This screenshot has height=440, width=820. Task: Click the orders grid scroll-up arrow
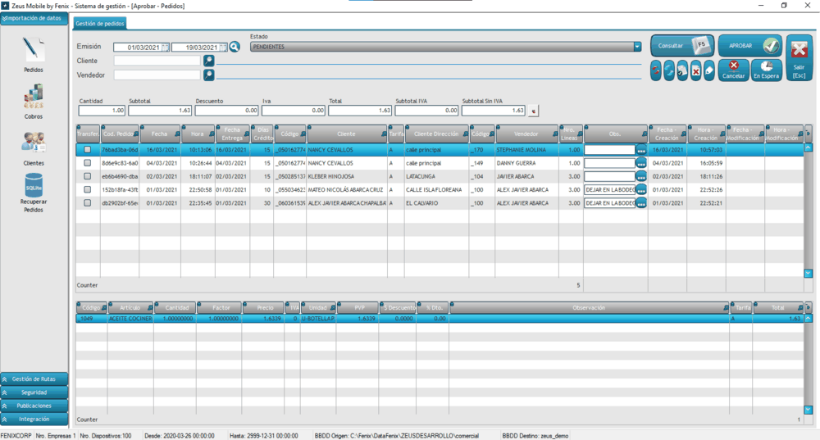808,147
